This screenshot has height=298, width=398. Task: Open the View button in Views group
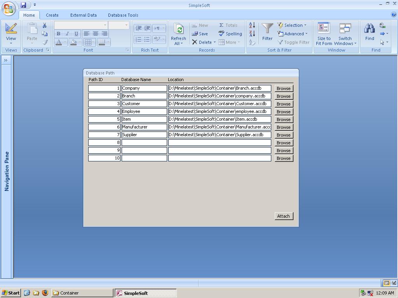pyautogui.click(x=11, y=34)
